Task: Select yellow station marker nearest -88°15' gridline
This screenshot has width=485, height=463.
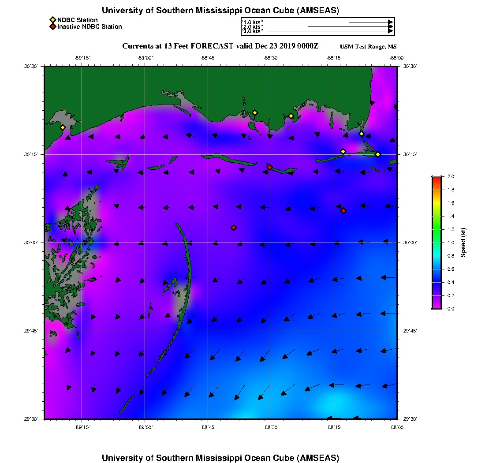Action: (343, 152)
